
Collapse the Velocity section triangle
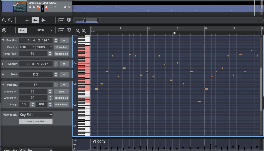coord(3,85)
